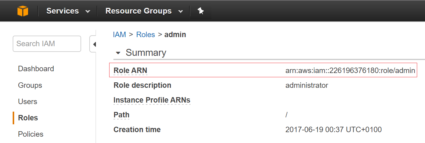The width and height of the screenshot is (425, 143).
Task: Click the pin shortcut icon
Action: [x=201, y=11]
